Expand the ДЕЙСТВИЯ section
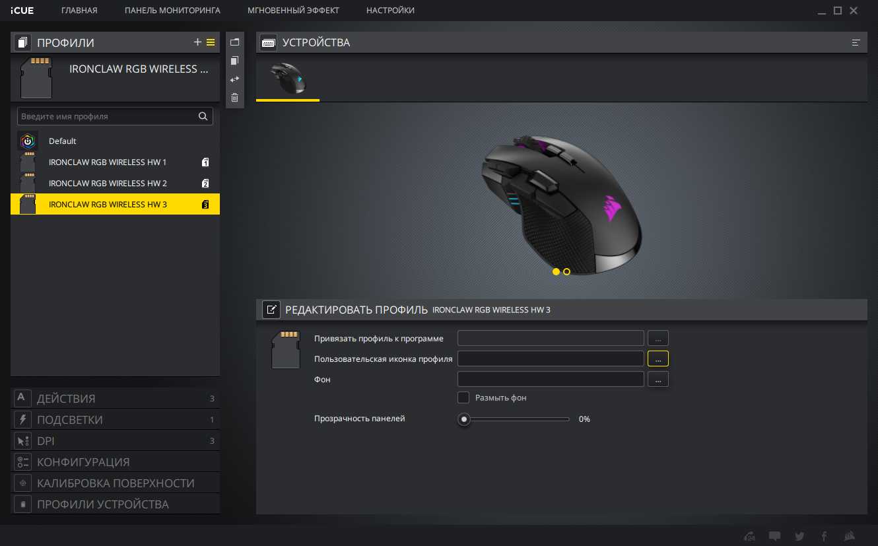Screen dimensions: 878x546 pos(66,399)
